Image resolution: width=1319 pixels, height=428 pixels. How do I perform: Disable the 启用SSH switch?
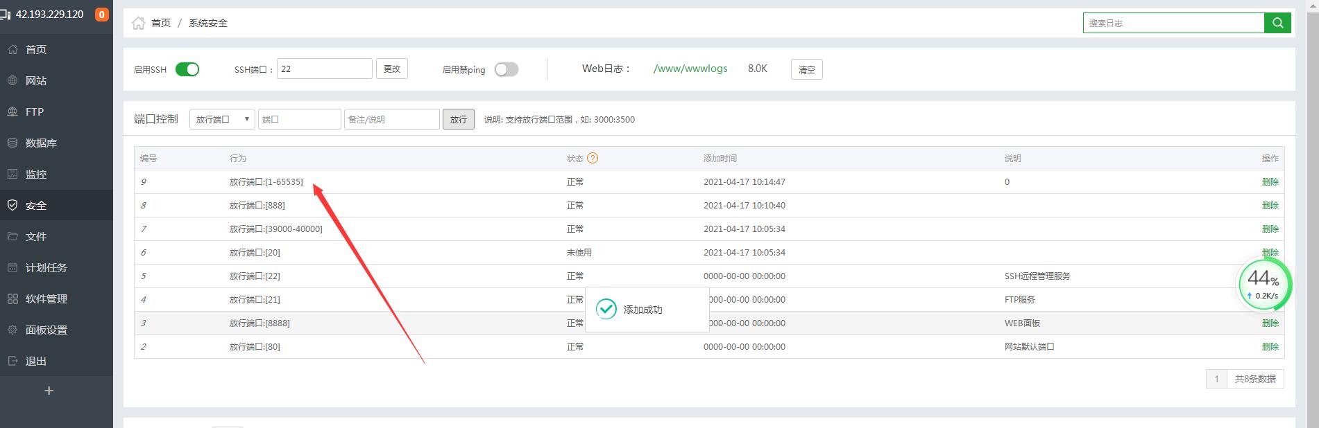tap(187, 69)
